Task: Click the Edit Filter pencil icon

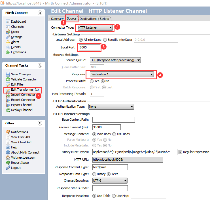Action: tap(8, 84)
